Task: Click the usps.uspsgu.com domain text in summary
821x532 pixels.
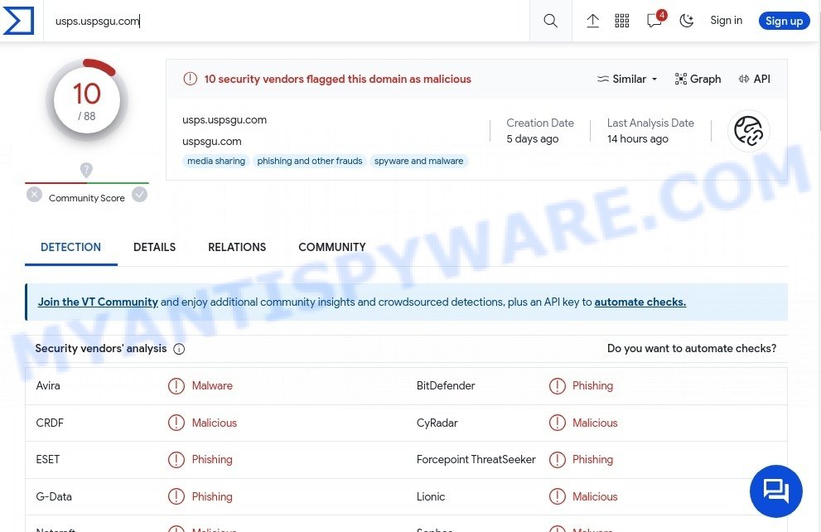Action: pos(225,120)
